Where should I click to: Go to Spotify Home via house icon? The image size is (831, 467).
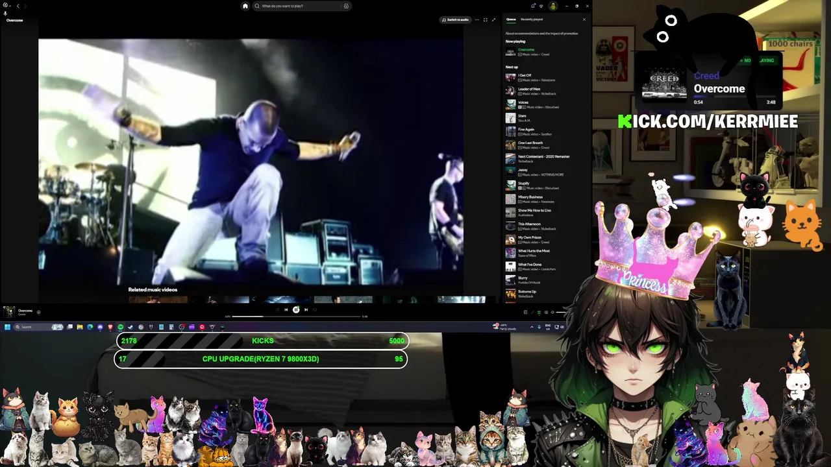245,6
